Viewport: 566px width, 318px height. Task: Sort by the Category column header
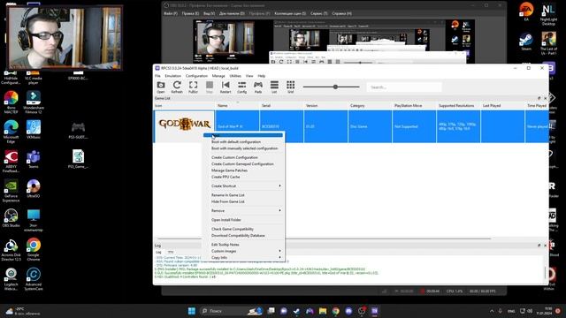coord(370,106)
